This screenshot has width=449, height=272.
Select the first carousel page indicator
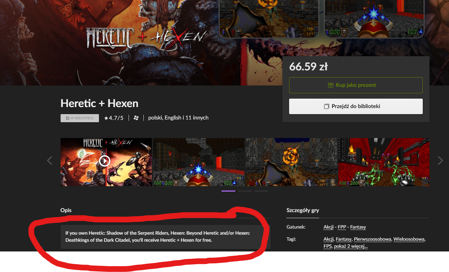(x=228, y=191)
